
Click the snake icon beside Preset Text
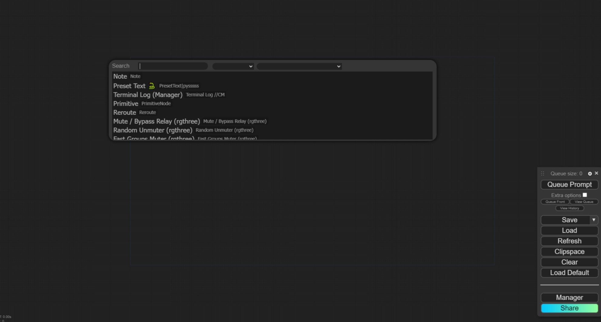152,86
